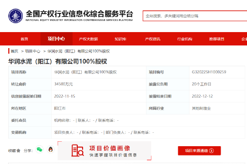Click the arrow icon on 项目来源通道 button
Viewport: 247px width, 164px height.
[x=211, y=151]
